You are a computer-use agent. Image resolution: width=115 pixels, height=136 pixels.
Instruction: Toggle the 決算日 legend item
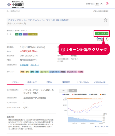tap(103, 94)
